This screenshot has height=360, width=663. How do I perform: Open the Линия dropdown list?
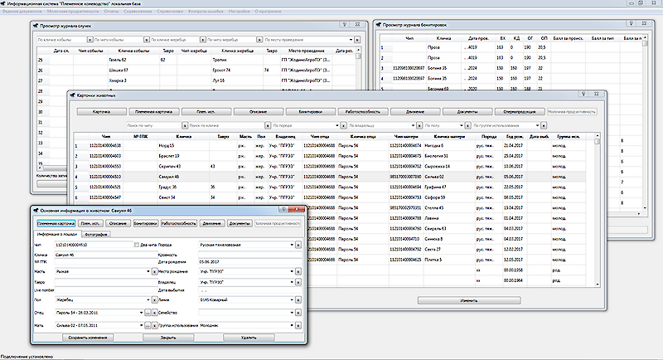coord(292,300)
